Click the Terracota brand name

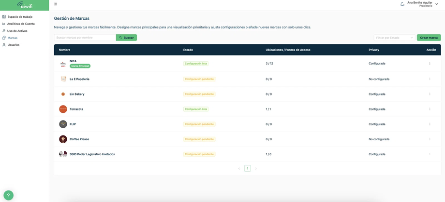76,109
